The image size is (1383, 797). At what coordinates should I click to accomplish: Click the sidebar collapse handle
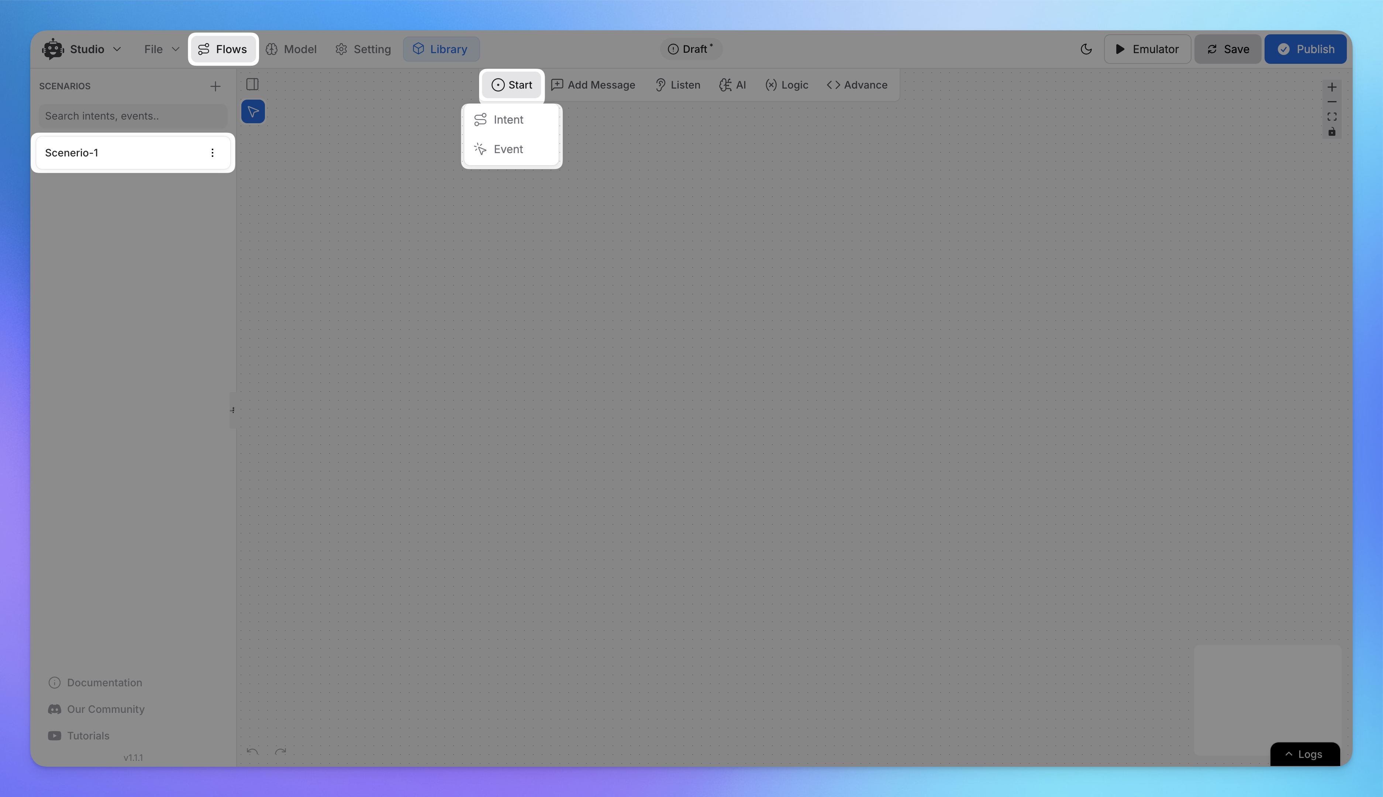pyautogui.click(x=232, y=410)
